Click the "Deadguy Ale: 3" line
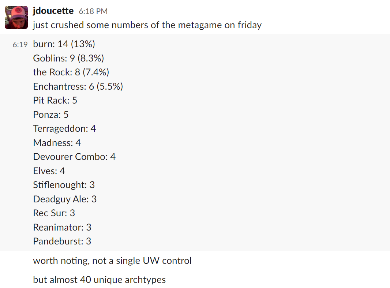 [x=65, y=199]
